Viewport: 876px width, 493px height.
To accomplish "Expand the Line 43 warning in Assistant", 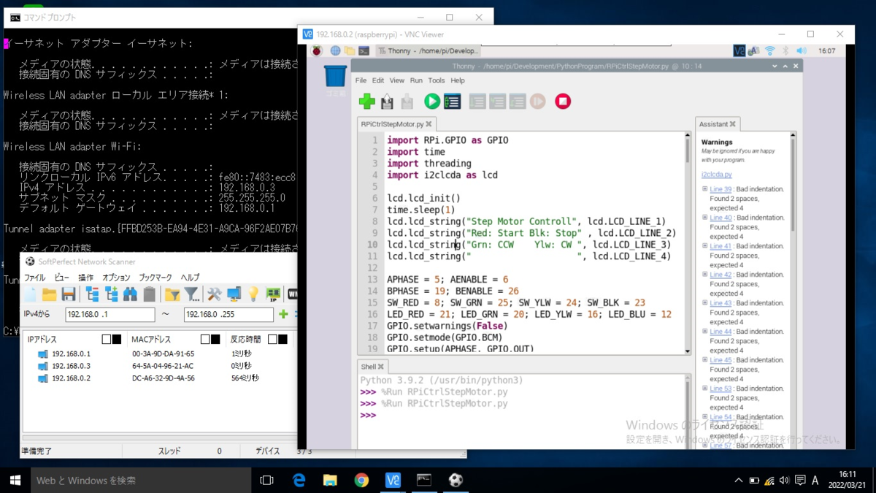I will 705,303.
